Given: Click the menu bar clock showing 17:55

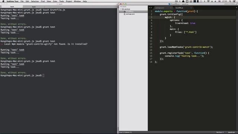Looking at the screenshot, I should click(225, 1).
